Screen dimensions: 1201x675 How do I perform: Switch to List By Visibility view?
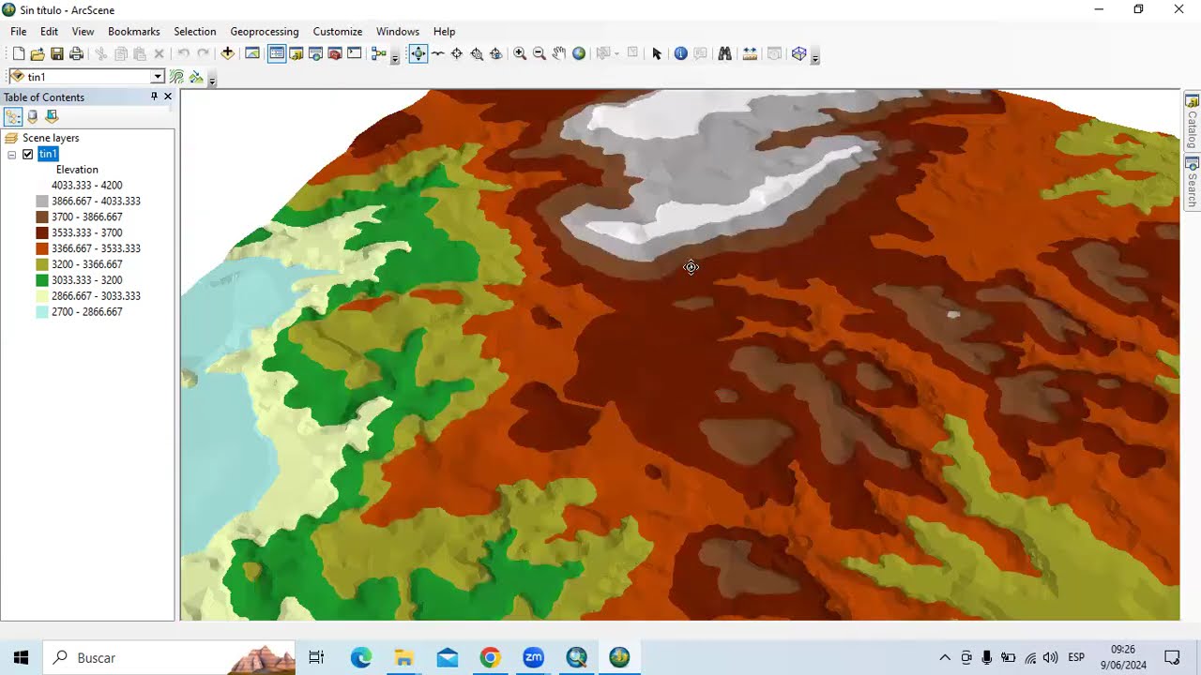52,116
